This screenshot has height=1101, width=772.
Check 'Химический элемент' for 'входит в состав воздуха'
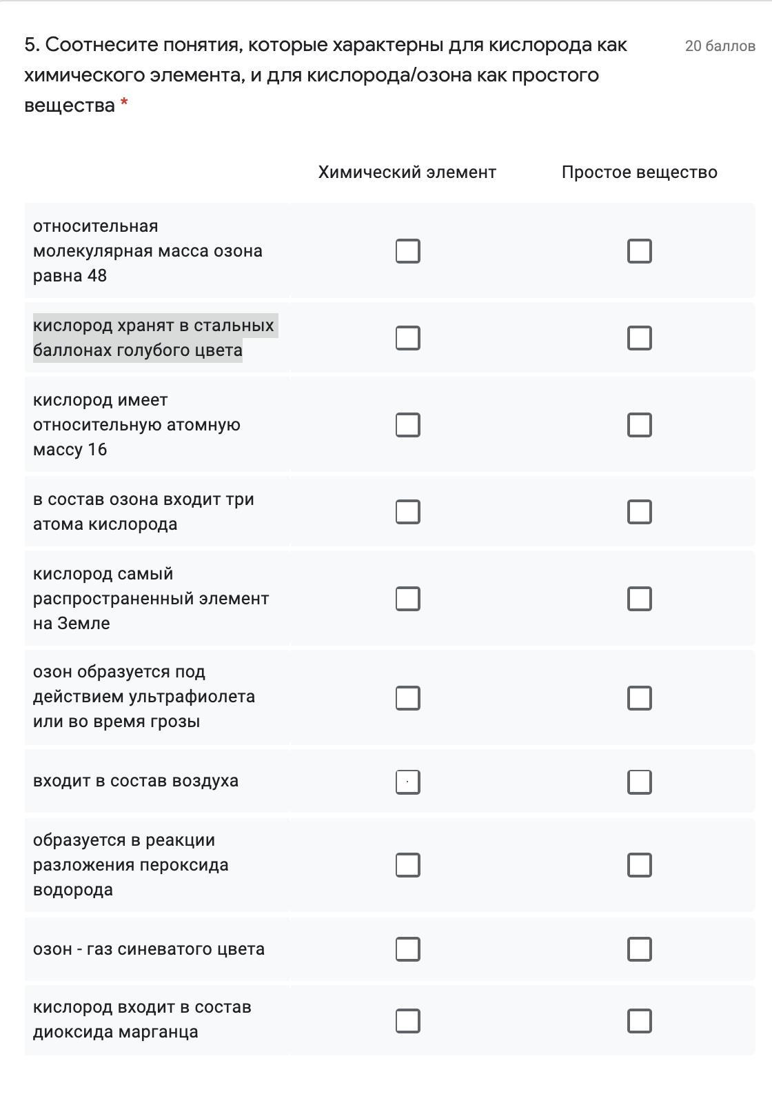(x=407, y=782)
